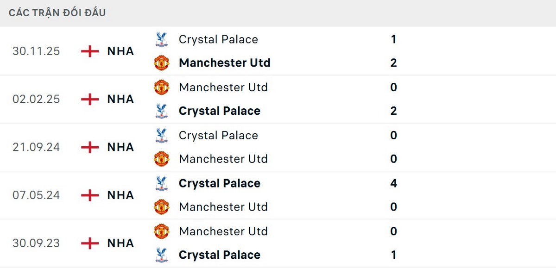Click the Crystal Palace badge in the 21.09.24 match
The width and height of the screenshot is (556, 268).
click(x=161, y=135)
